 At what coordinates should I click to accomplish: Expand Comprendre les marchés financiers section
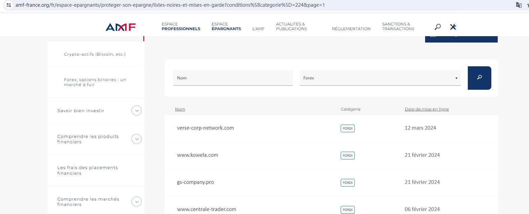tap(136, 202)
